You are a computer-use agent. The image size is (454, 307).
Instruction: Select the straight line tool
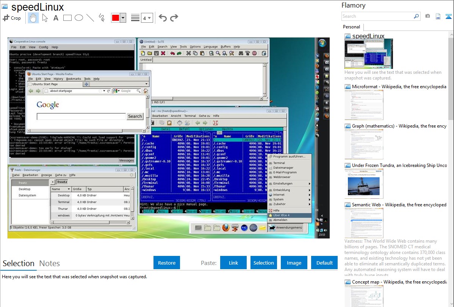90,18
